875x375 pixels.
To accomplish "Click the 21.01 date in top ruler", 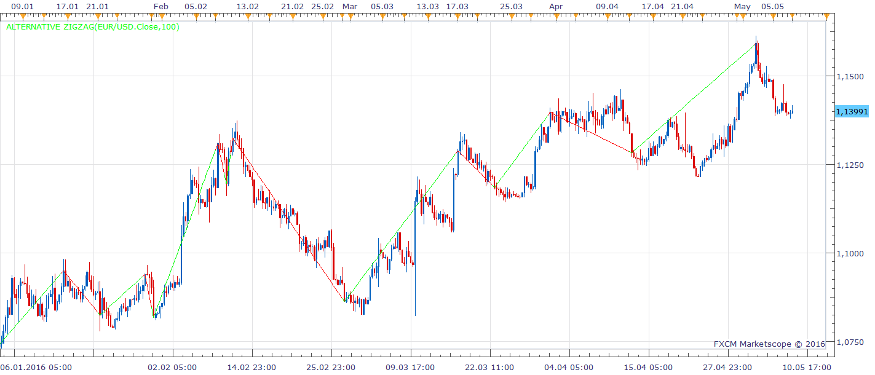I will [98, 6].
